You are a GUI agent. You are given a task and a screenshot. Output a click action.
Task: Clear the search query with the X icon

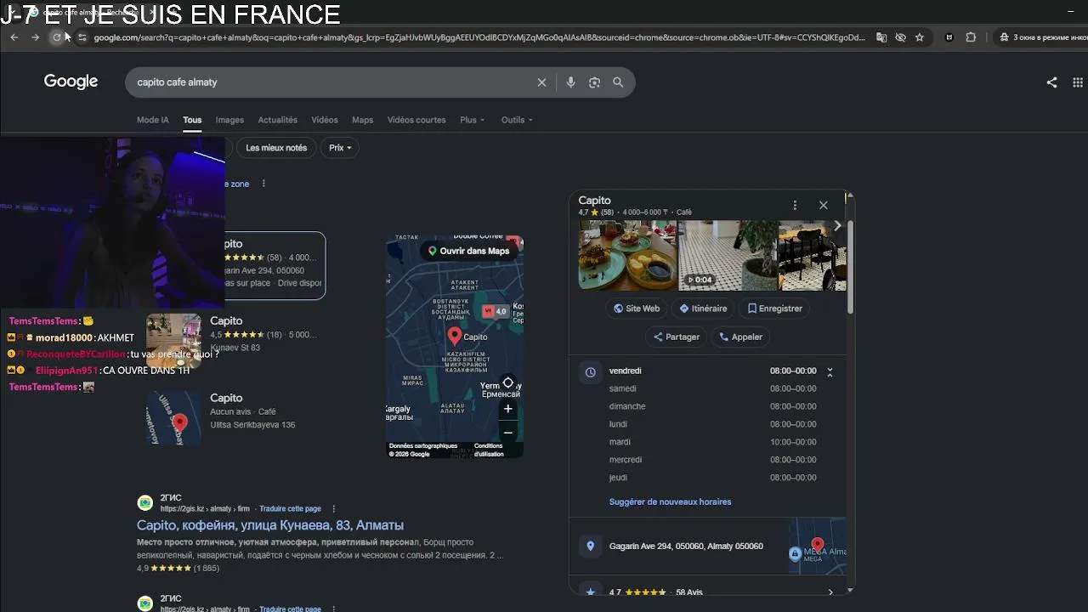click(x=541, y=82)
